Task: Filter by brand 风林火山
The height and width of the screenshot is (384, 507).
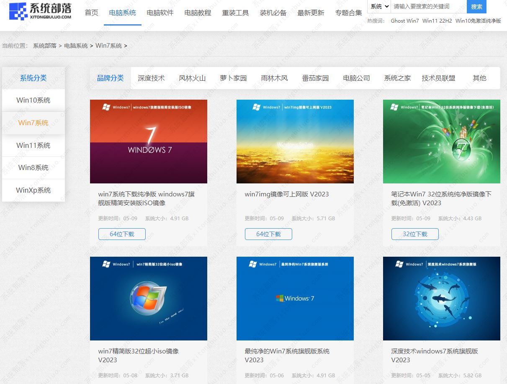Action: [192, 78]
